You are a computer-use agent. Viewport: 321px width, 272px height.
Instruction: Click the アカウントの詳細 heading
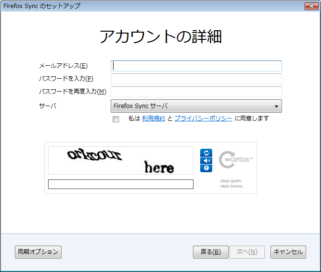(x=161, y=36)
